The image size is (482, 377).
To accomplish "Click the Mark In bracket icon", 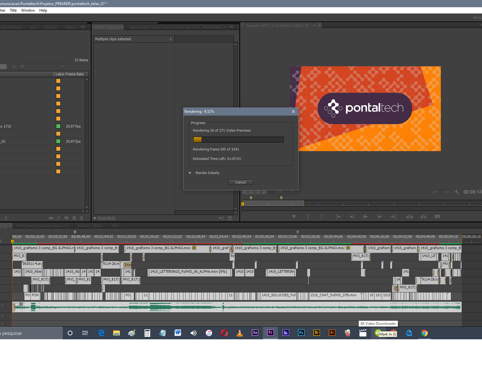I will click(x=308, y=216).
